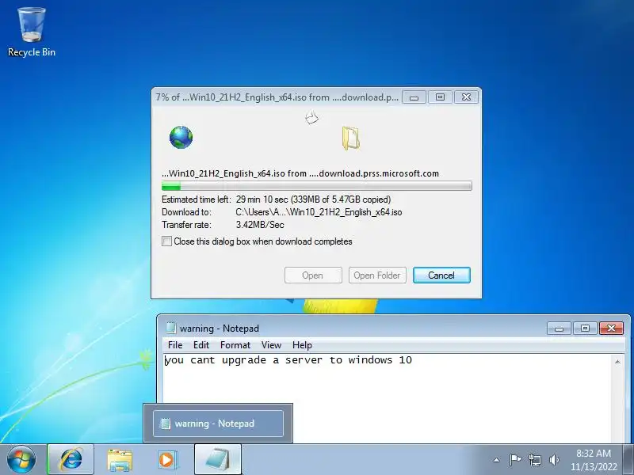This screenshot has height=475, width=634.
Task: Click the icon in warning - Notepad thumbnail
Action: [165, 424]
